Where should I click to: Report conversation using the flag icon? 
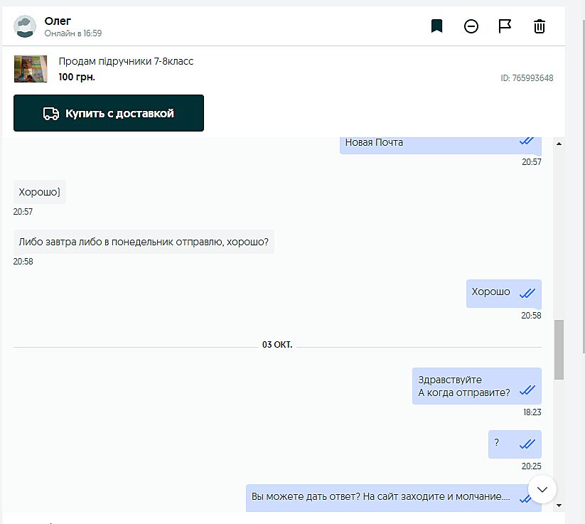pyautogui.click(x=505, y=26)
